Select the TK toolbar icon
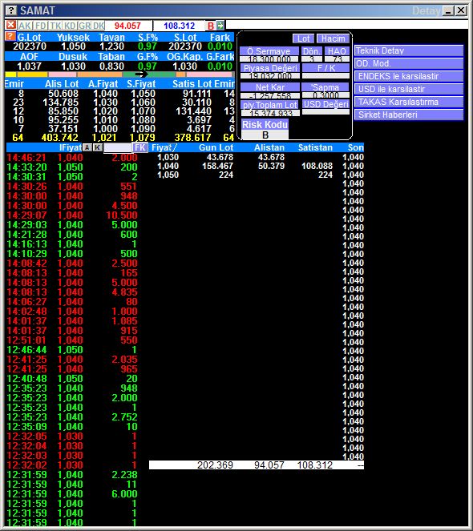 [x=55, y=26]
